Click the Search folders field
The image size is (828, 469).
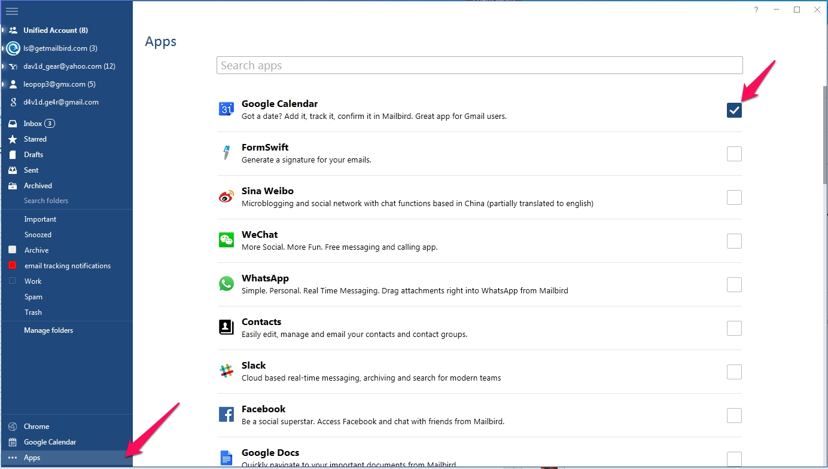[46, 201]
